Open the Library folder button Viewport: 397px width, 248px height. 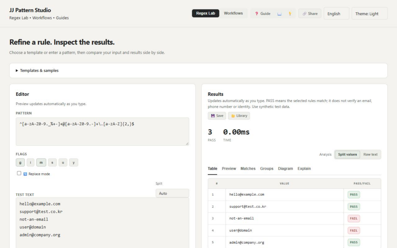coord(239,115)
